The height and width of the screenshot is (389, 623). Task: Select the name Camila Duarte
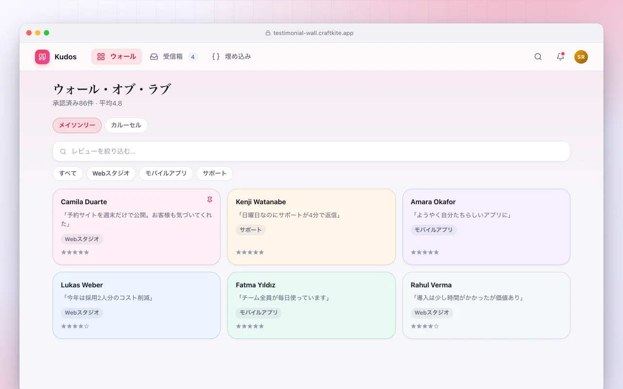click(x=84, y=202)
